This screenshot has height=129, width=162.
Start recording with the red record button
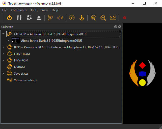click(x=125, y=18)
